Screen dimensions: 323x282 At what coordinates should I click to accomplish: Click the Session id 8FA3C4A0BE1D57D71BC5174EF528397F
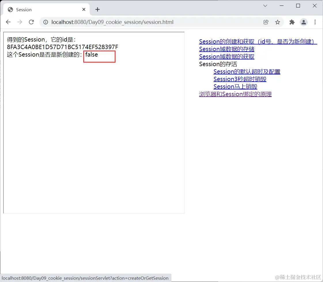pos(63,47)
